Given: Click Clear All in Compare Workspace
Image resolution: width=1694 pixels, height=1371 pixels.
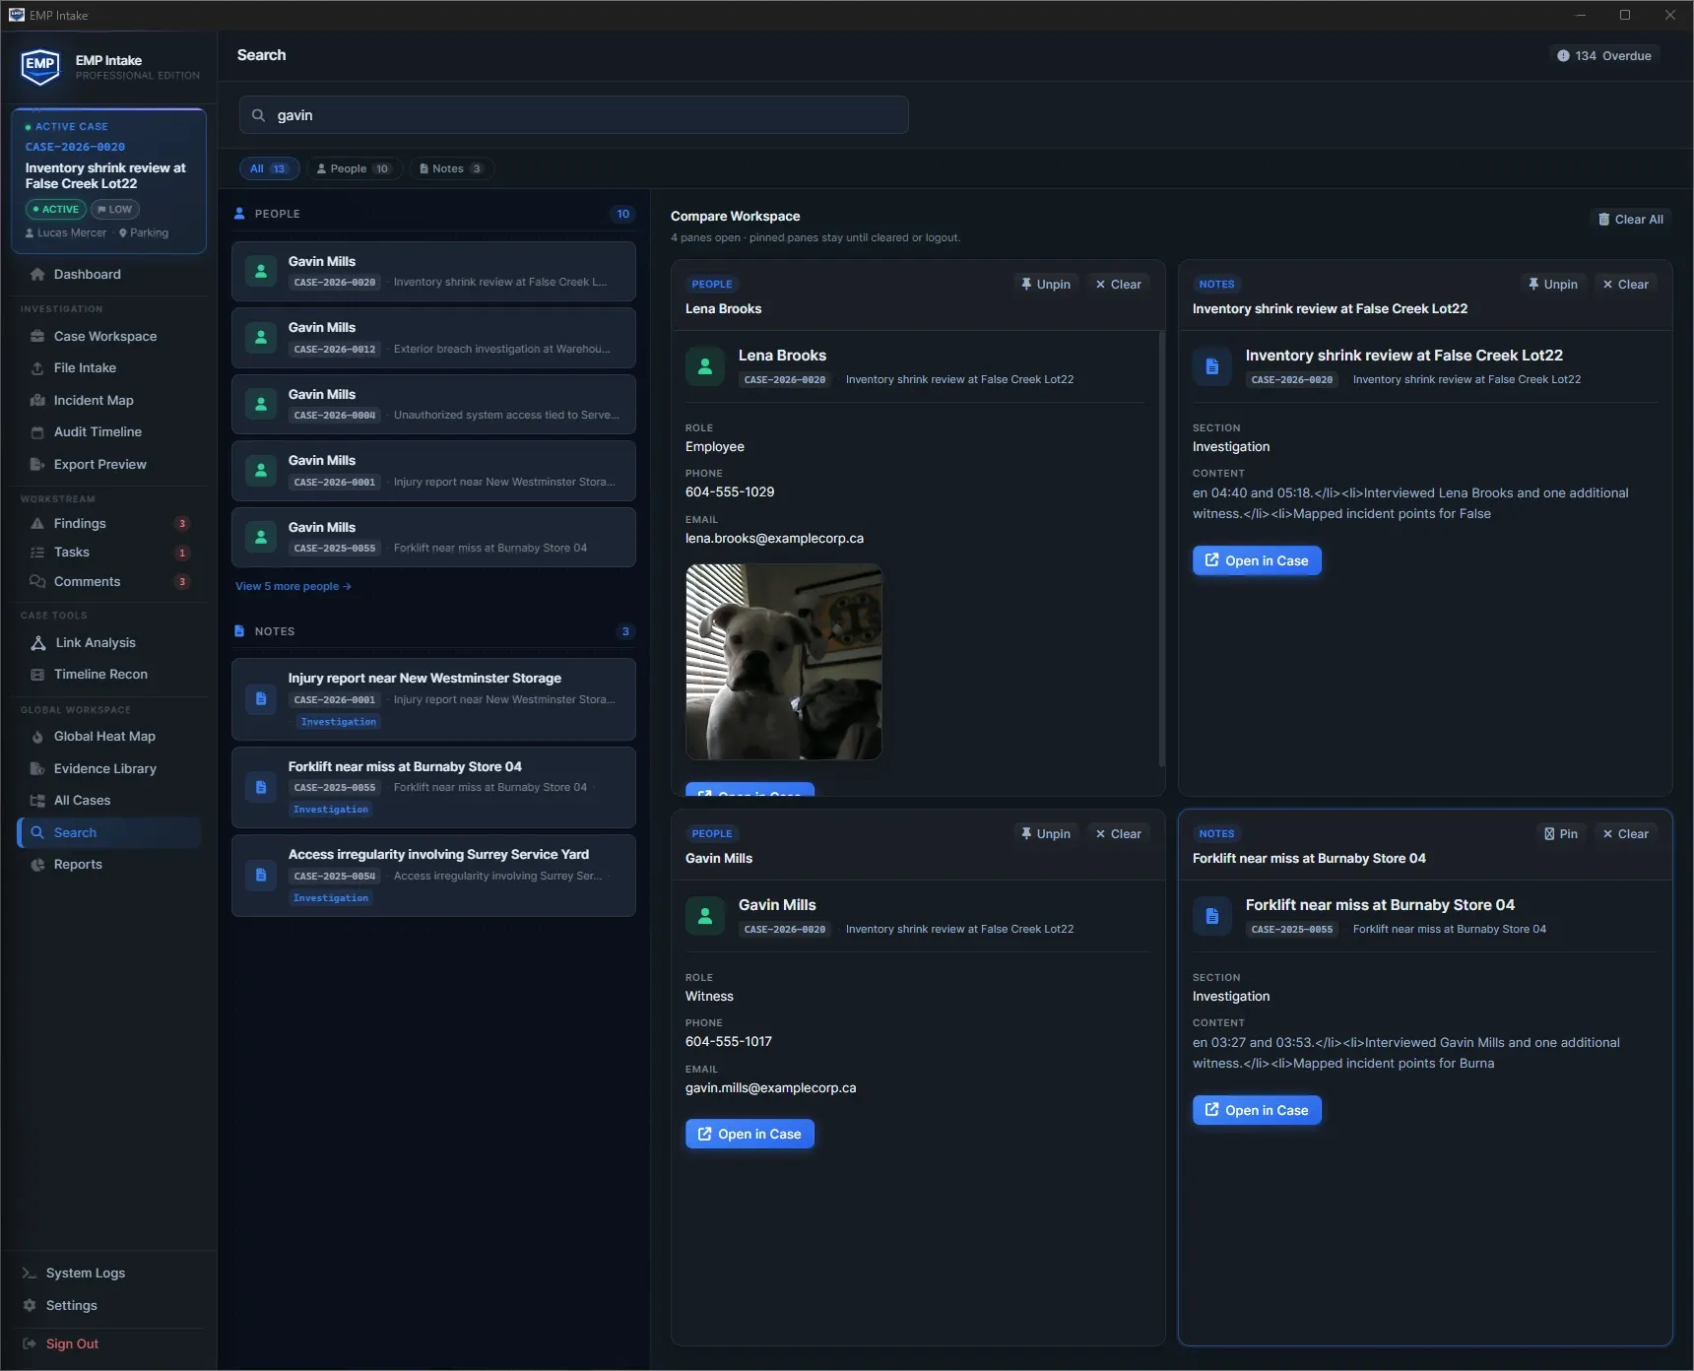Looking at the screenshot, I should (1631, 220).
